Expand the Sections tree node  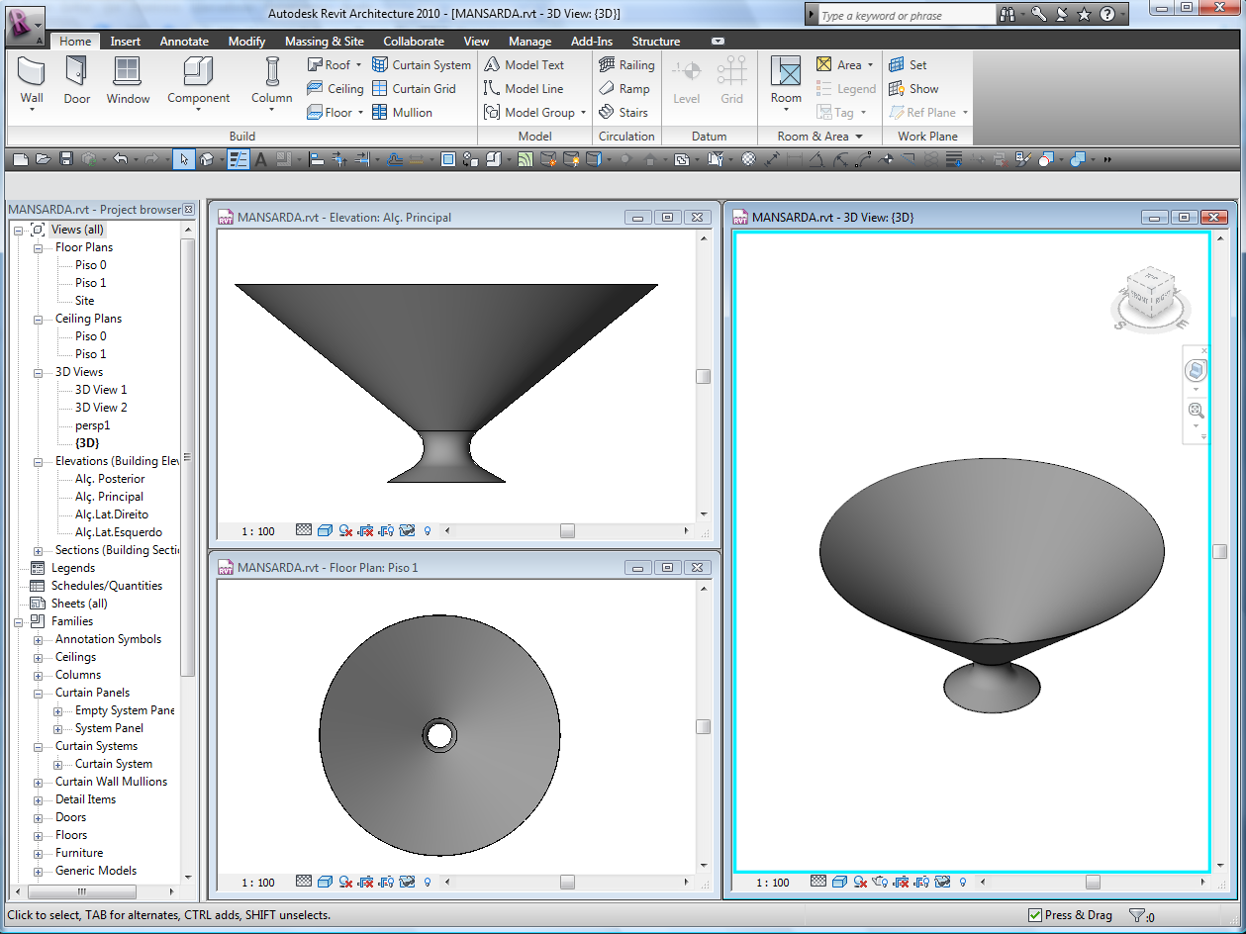pos(38,550)
